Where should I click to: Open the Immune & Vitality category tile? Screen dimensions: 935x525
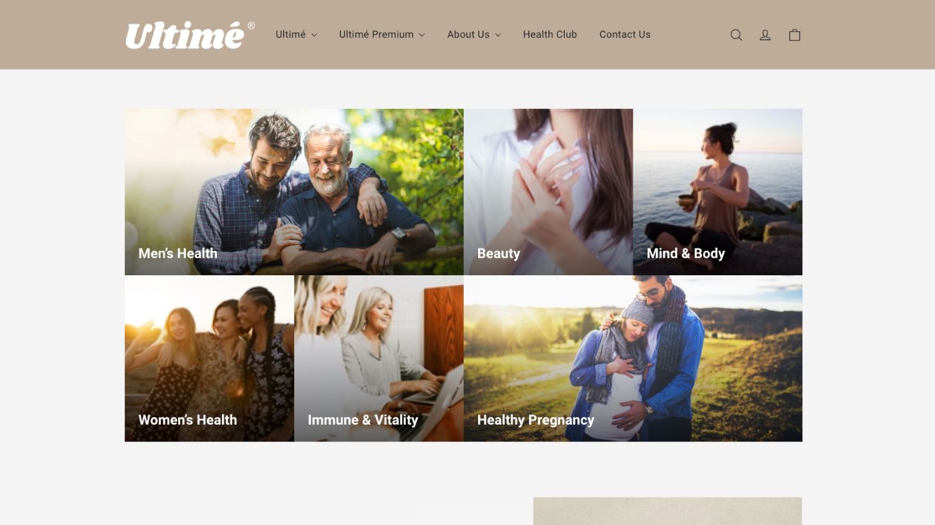(x=379, y=359)
